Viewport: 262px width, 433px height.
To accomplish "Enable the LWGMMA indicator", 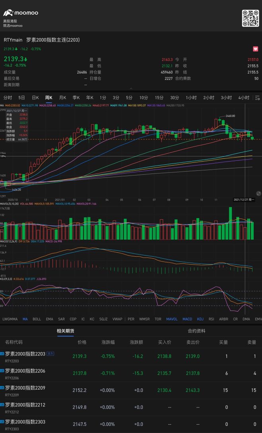I will [x=10, y=319].
